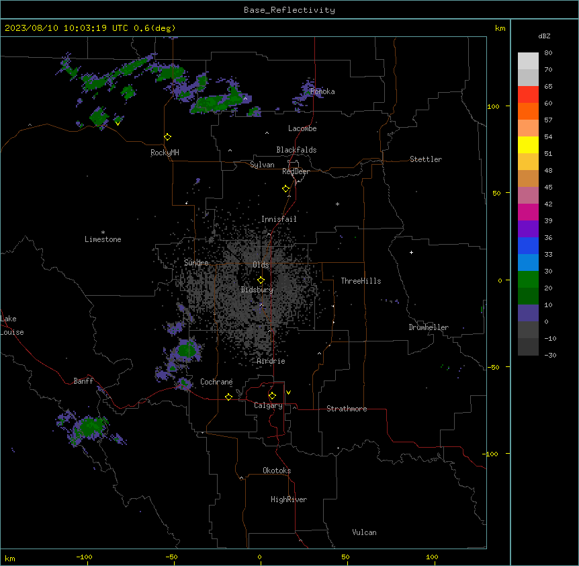Pick the white top swatch in dBZ legend

tap(528, 60)
